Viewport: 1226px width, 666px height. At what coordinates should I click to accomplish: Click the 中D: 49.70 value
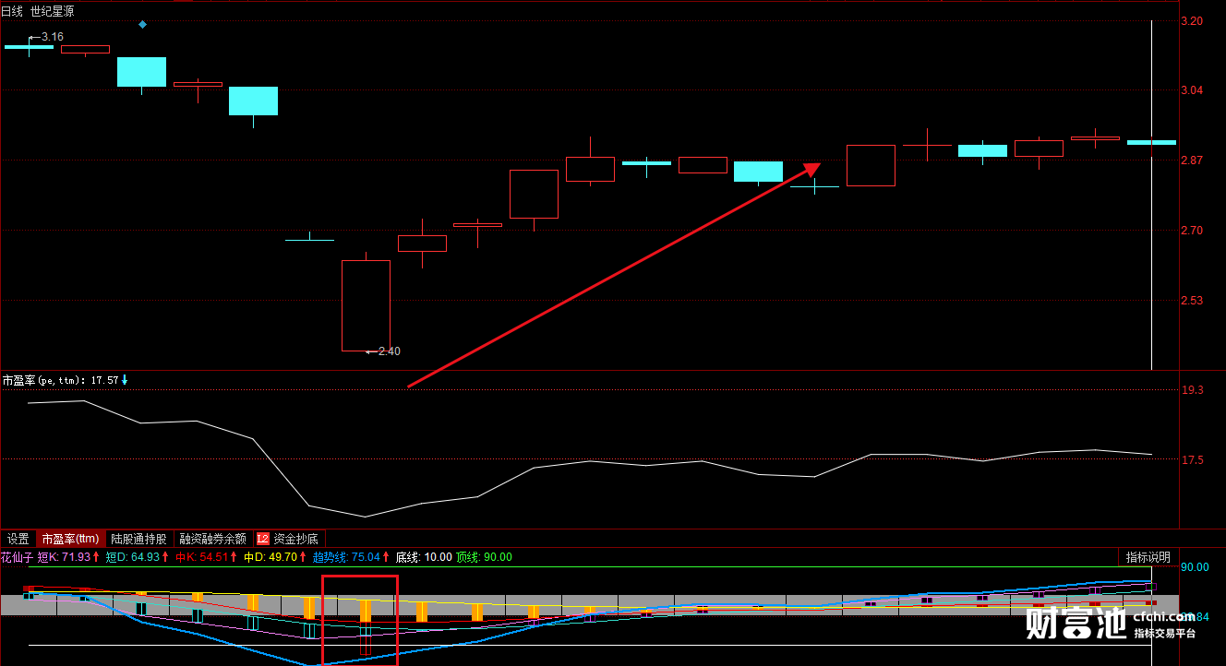pos(270,557)
